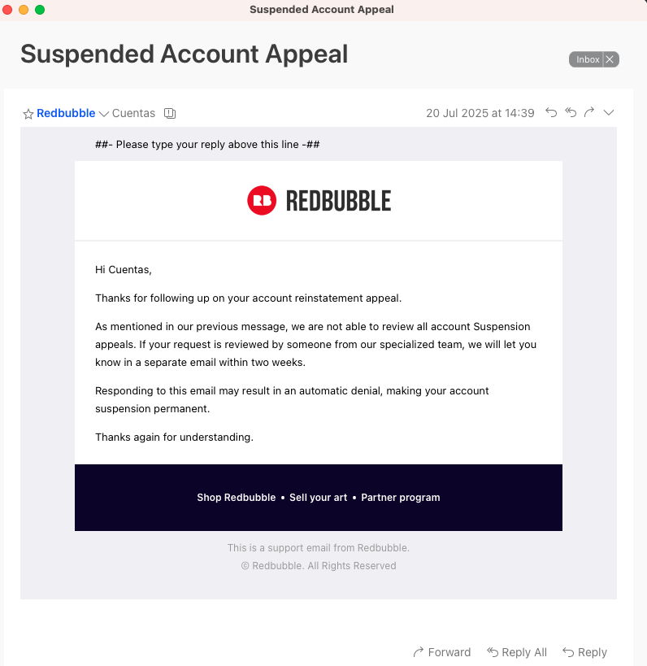The width and height of the screenshot is (647, 666).
Task: Click the forward arrow icon in header
Action: point(589,113)
